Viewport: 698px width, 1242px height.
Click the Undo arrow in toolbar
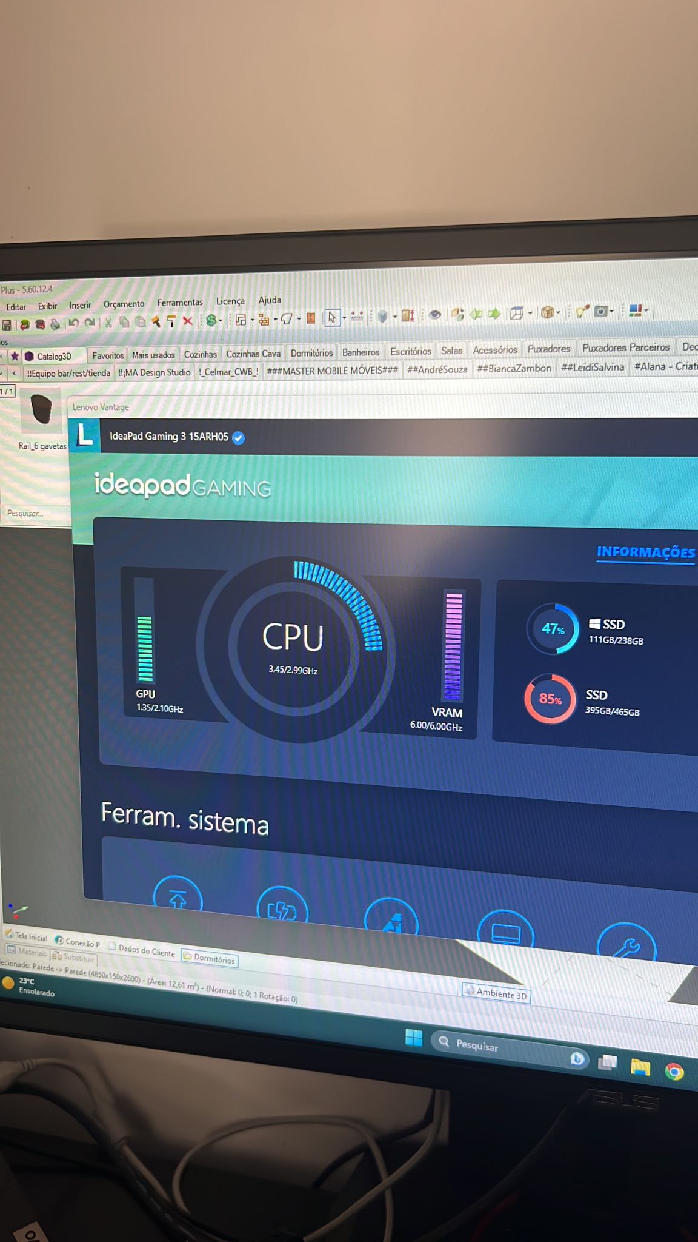(73, 323)
